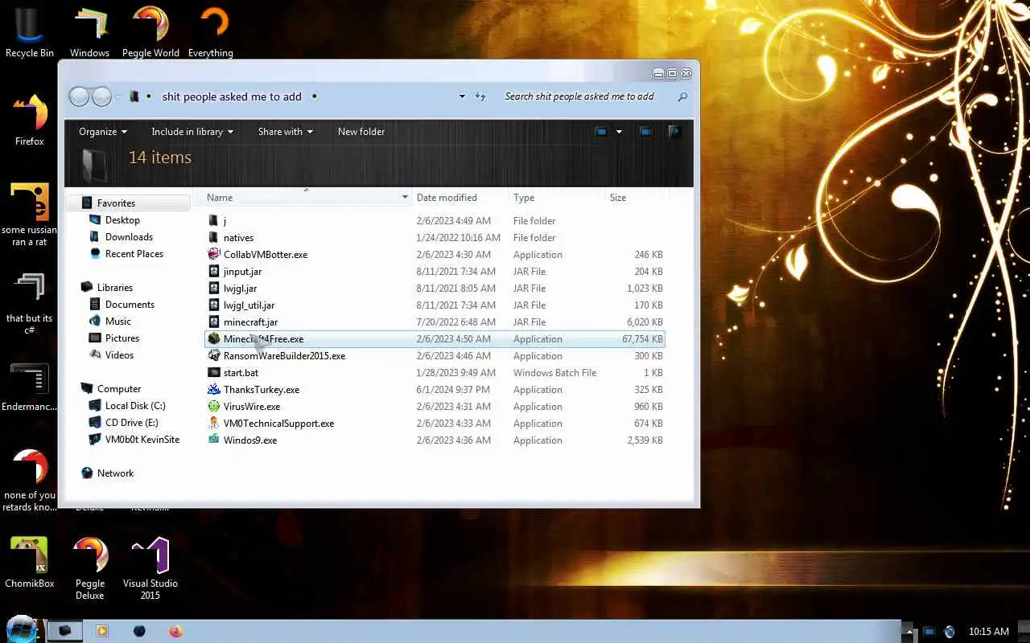Open Music library

[x=118, y=321]
